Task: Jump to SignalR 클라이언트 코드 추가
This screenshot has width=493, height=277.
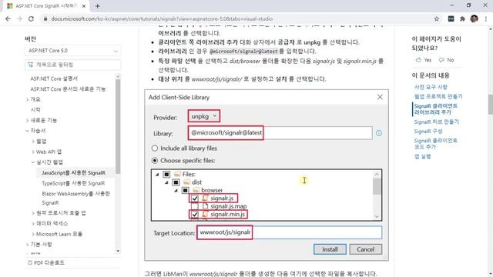Action: coord(435,144)
